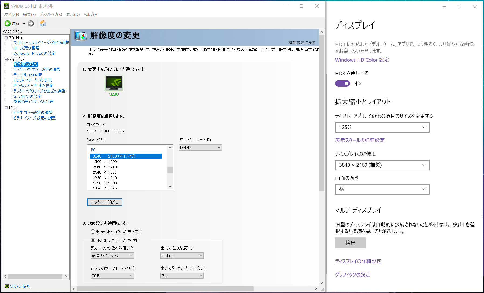Open the 125% scale dropdown
484x293 pixels.
point(382,127)
